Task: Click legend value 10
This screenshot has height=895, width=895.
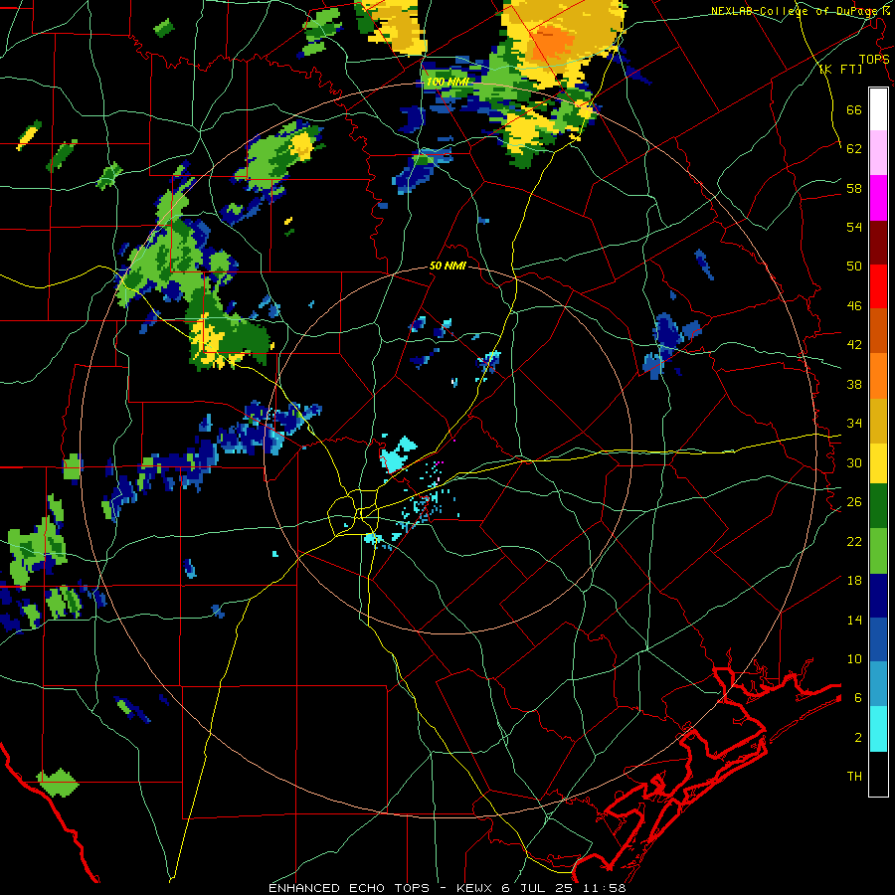Action: coord(854,658)
